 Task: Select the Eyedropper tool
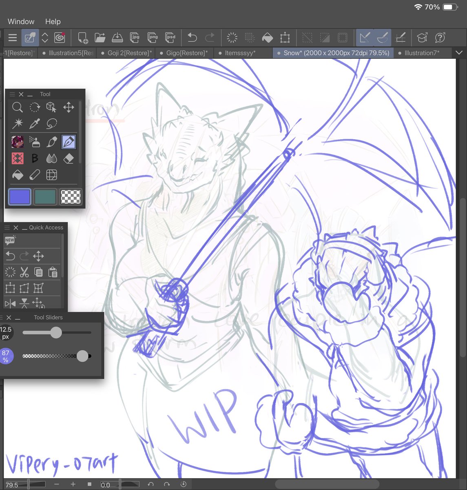pos(35,123)
